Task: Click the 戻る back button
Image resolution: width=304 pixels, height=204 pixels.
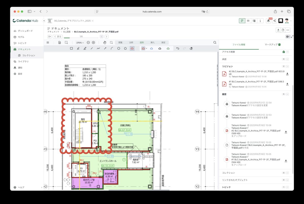Action: point(58,36)
